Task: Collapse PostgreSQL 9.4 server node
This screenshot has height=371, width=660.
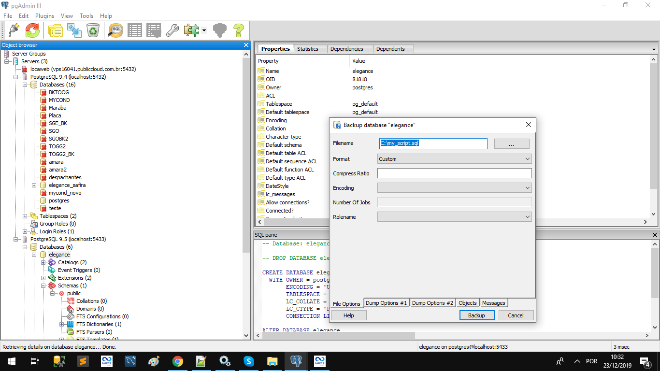Action: click(16, 77)
